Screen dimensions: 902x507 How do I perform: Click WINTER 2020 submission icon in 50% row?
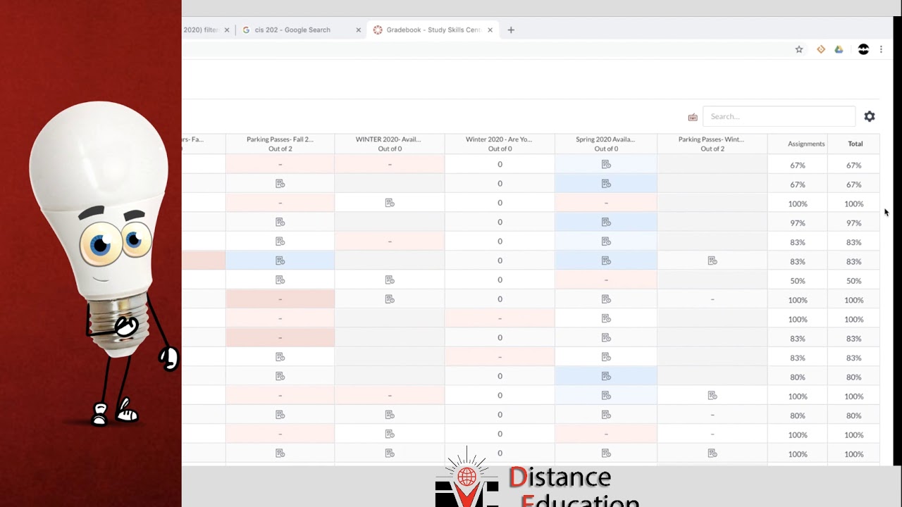coord(390,280)
